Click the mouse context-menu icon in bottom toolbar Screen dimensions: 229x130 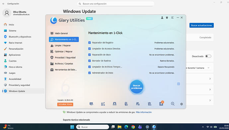coord(126,104)
